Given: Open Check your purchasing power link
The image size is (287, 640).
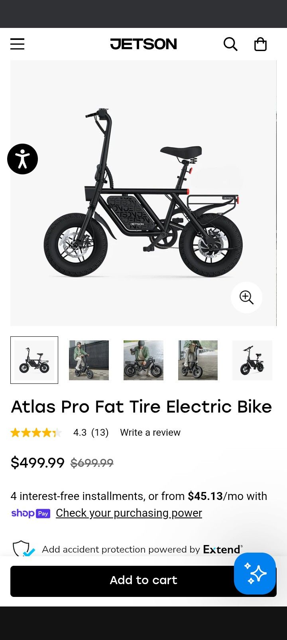Looking at the screenshot, I should 129,513.
